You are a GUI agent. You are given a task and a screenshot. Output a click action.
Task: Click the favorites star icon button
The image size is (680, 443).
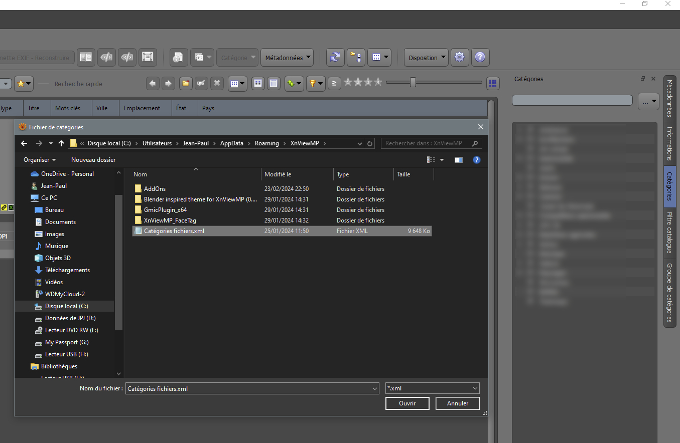(23, 84)
